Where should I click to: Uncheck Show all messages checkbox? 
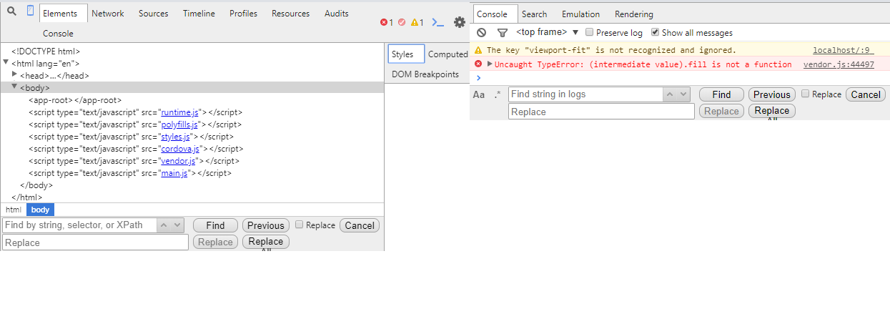[x=656, y=32]
